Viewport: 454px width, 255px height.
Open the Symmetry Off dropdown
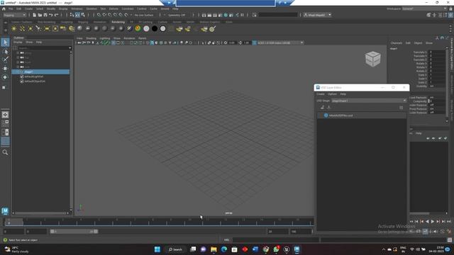178,15
